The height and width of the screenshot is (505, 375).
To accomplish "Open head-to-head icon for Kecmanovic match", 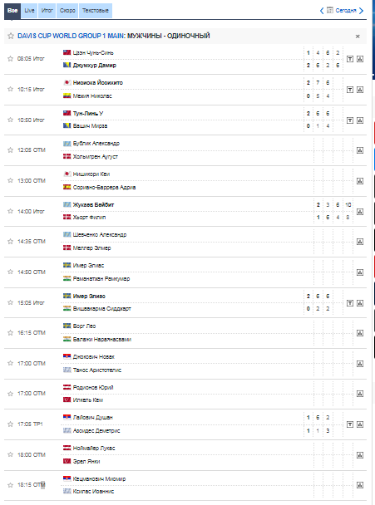I will [360, 485].
